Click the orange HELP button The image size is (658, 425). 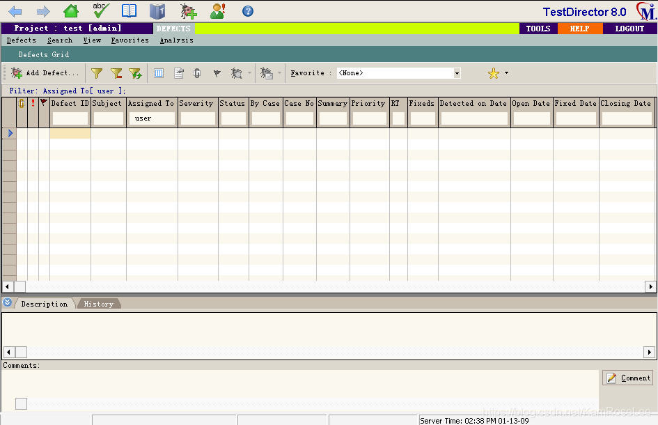(x=579, y=29)
